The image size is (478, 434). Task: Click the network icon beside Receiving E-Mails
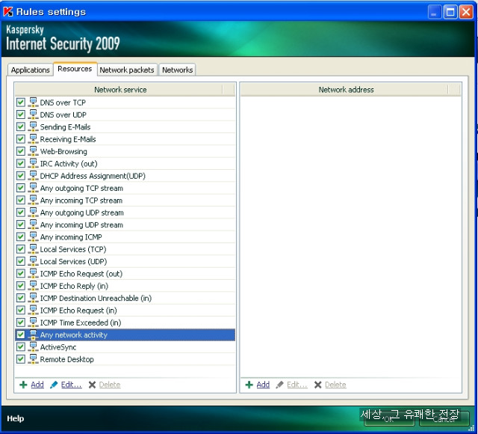click(x=33, y=139)
